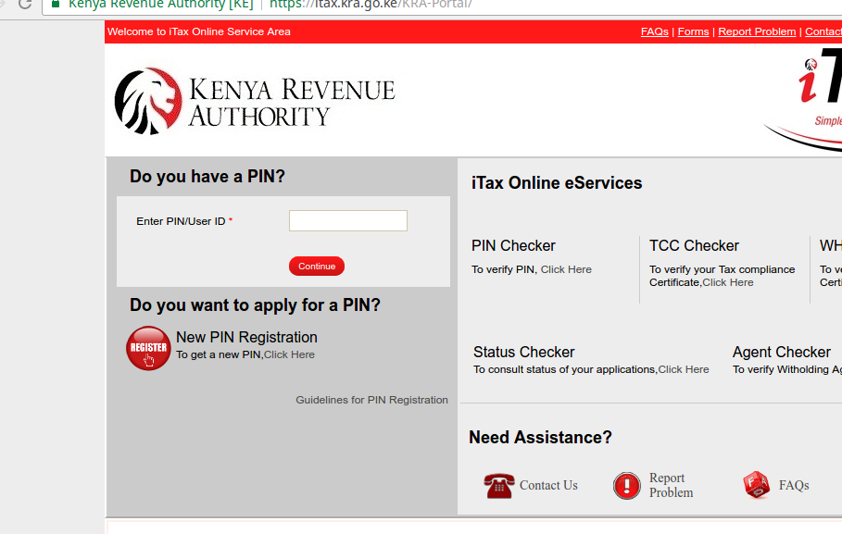The height and width of the screenshot is (534, 842).
Task: Click Here to verify your PIN
Action: [x=566, y=269]
